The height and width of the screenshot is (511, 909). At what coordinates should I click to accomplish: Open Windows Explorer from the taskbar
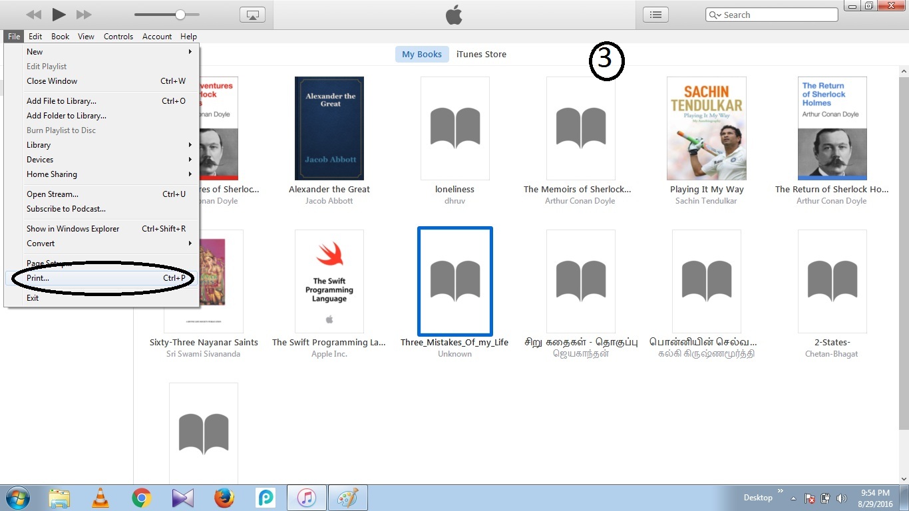(59, 498)
